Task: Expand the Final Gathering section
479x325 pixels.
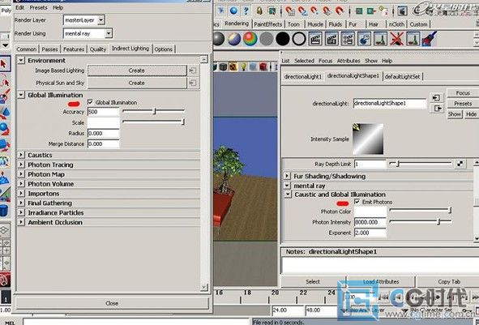Action: (x=21, y=203)
